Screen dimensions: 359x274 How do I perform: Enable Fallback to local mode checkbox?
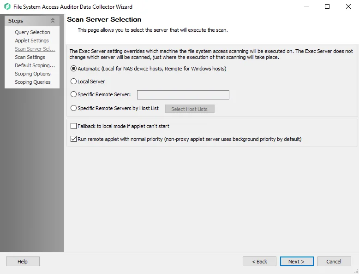pyautogui.click(x=73, y=126)
